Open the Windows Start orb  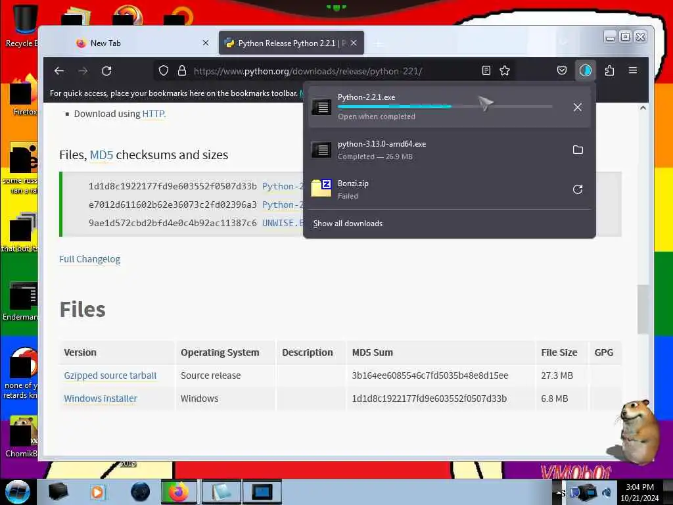[17, 492]
